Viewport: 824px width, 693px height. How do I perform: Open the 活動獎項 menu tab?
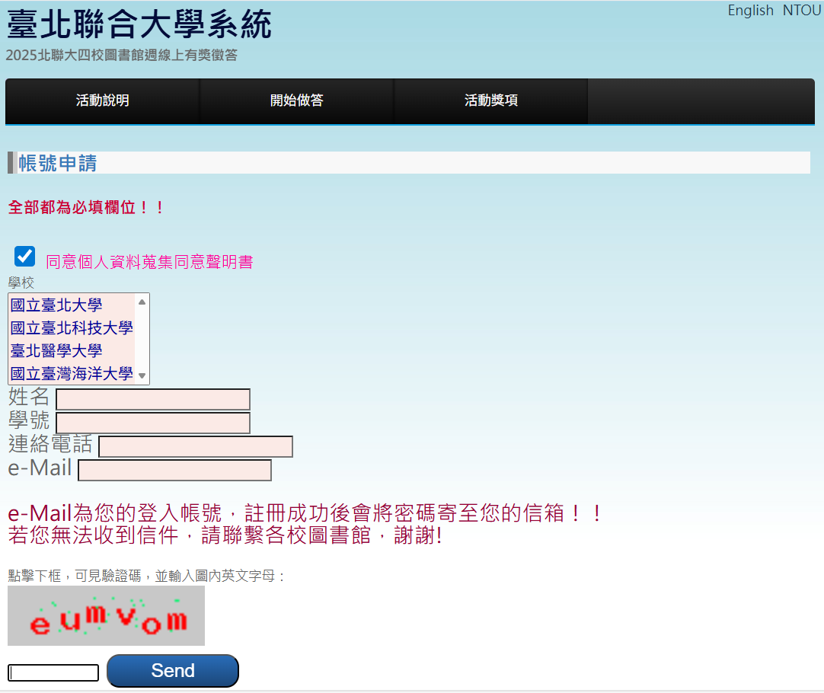click(x=491, y=101)
